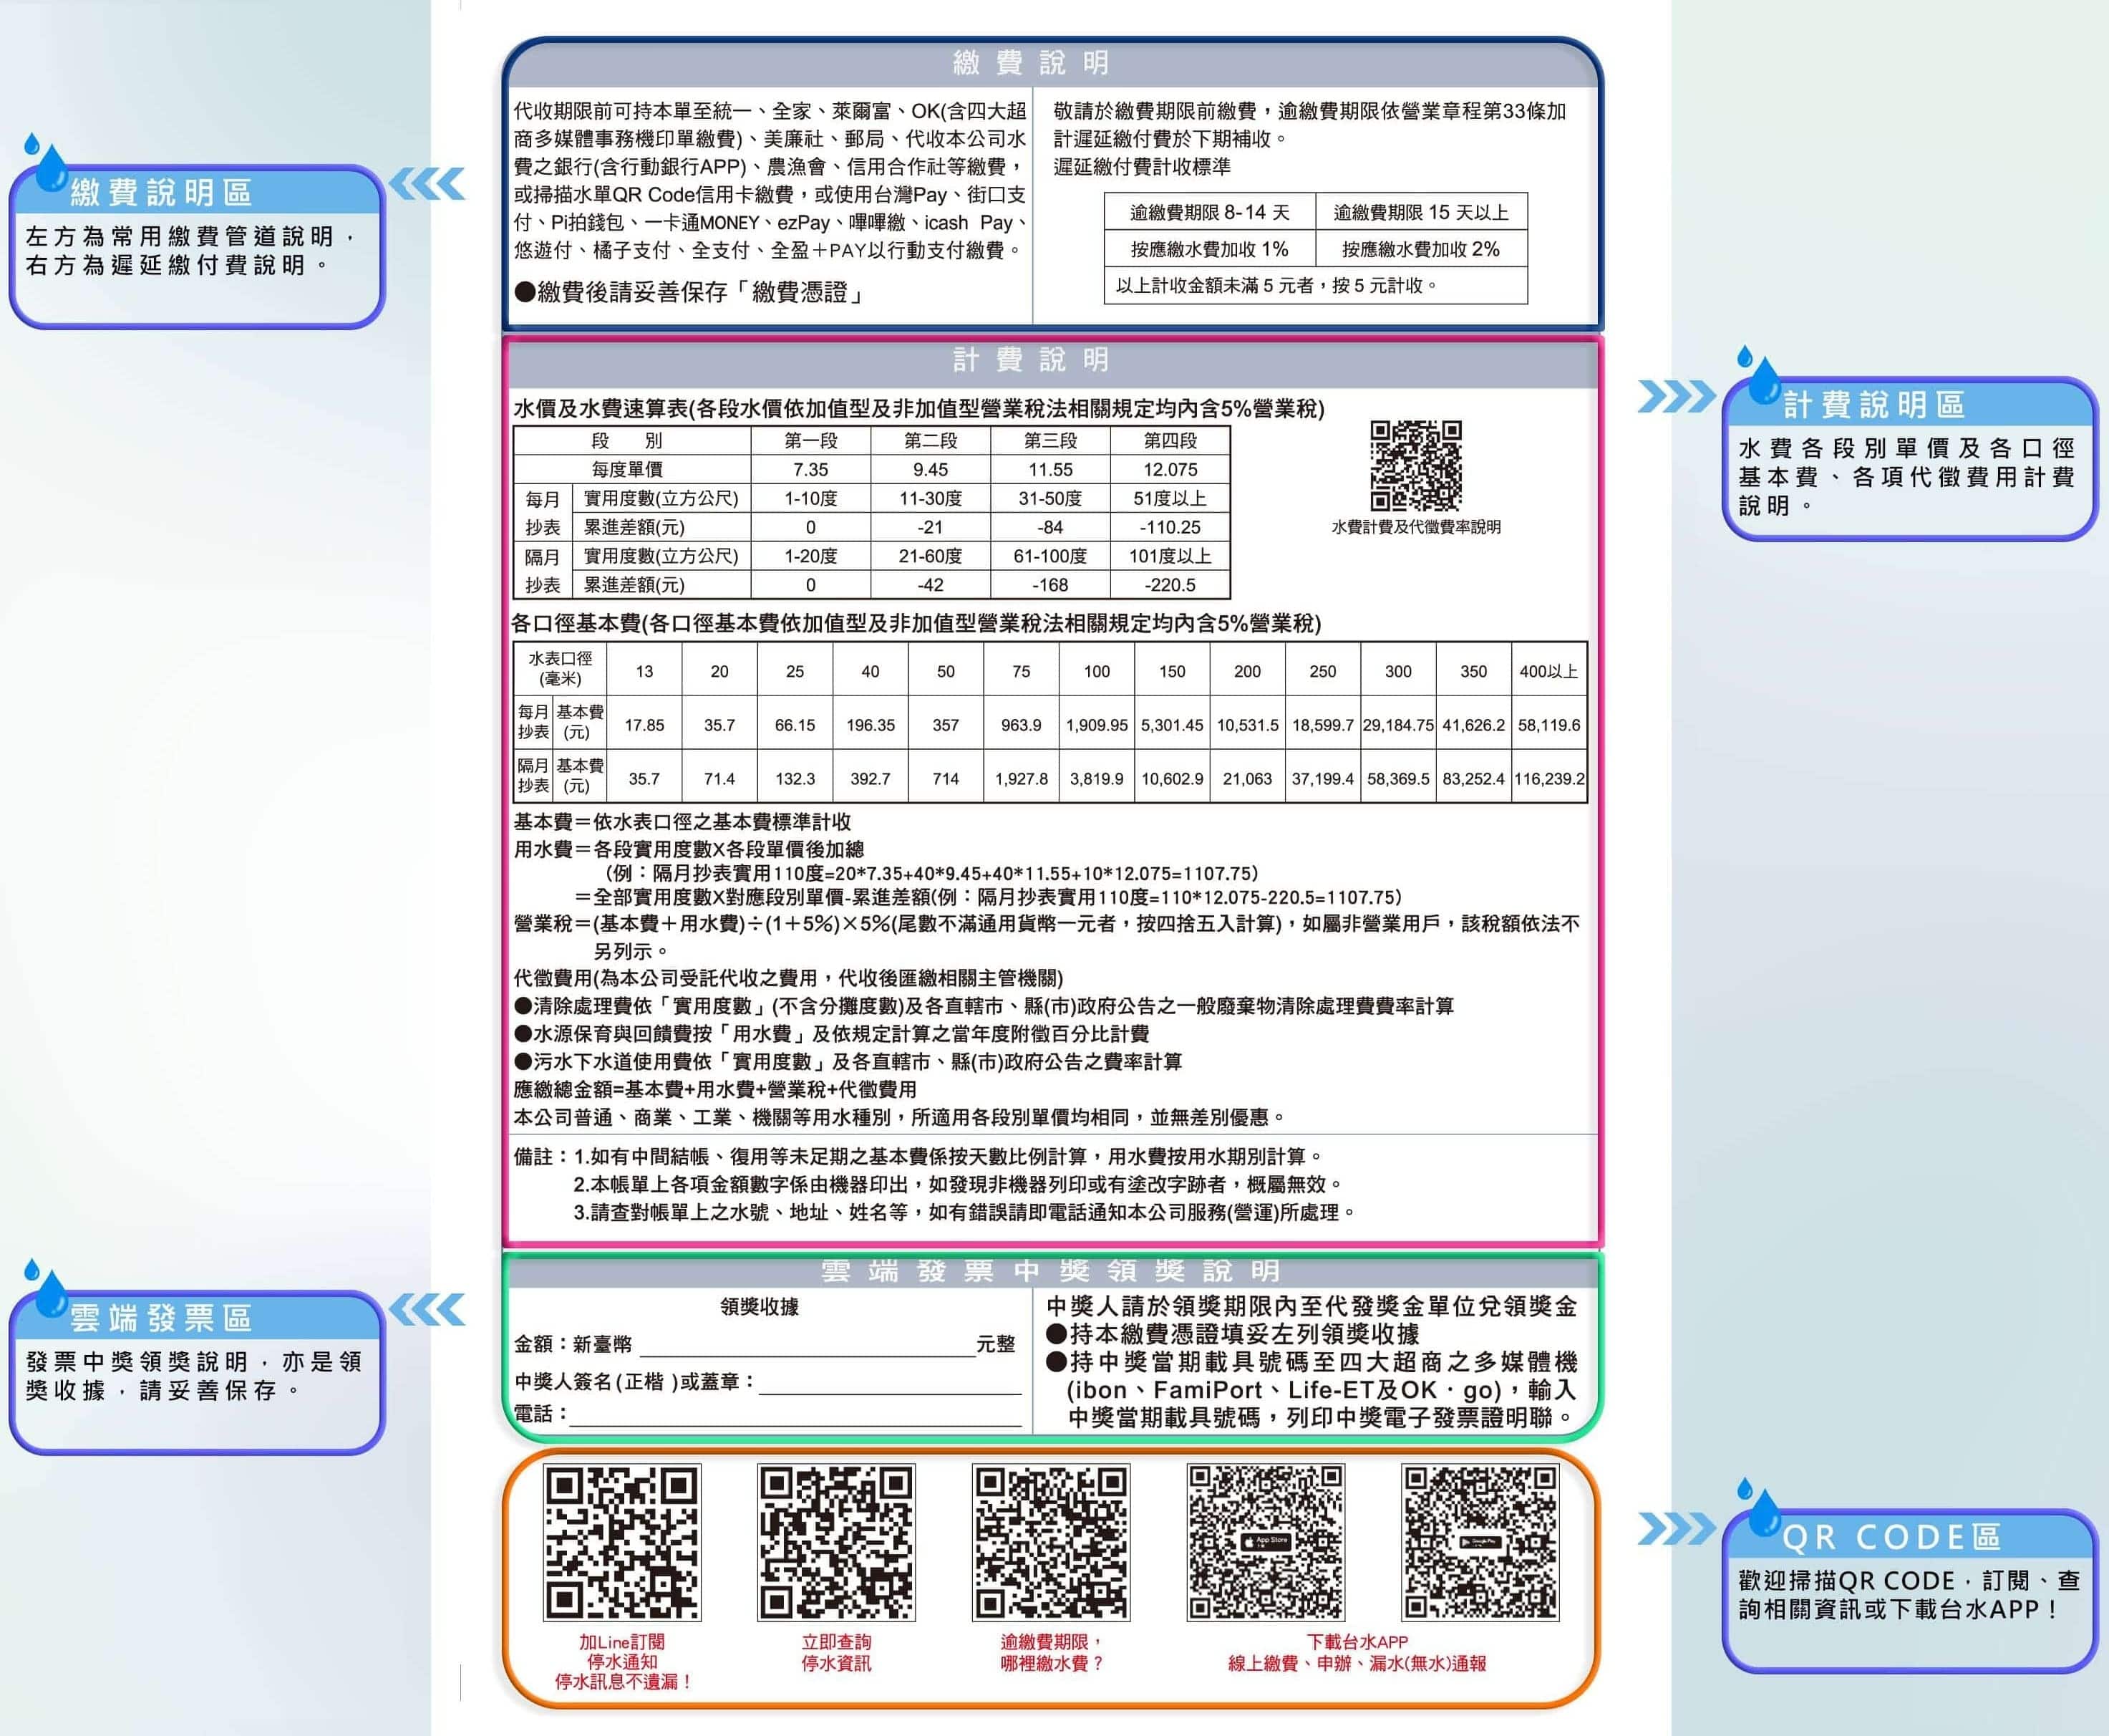Click the 元整 label after amount line
The width and height of the screenshot is (2109, 1736).
tap(996, 1344)
